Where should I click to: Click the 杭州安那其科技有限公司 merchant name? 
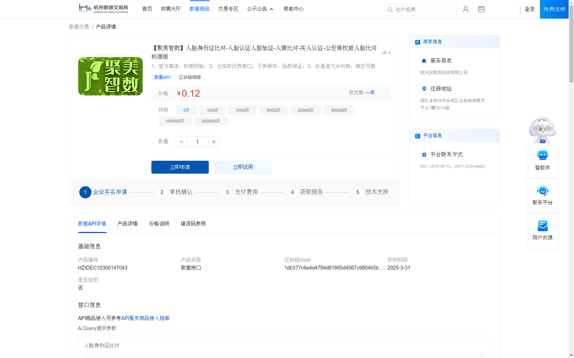[444, 73]
